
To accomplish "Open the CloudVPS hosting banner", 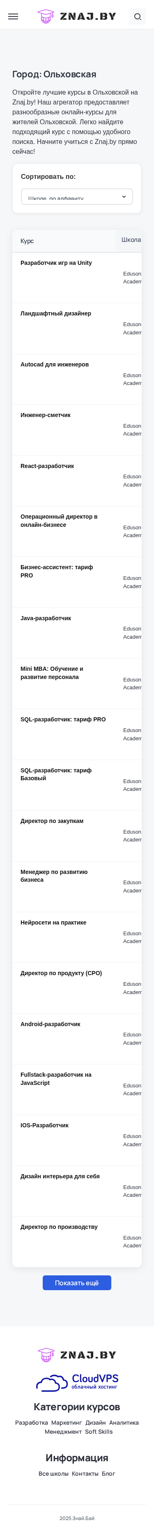I will (77, 1382).
